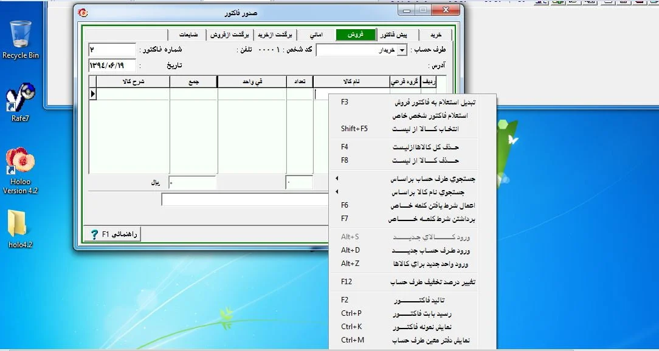
Task: Click the تاریخ date field
Action: tap(112, 66)
